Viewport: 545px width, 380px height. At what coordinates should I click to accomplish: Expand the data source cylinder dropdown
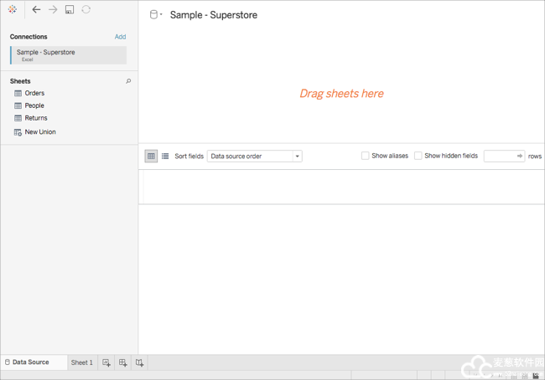click(x=156, y=15)
